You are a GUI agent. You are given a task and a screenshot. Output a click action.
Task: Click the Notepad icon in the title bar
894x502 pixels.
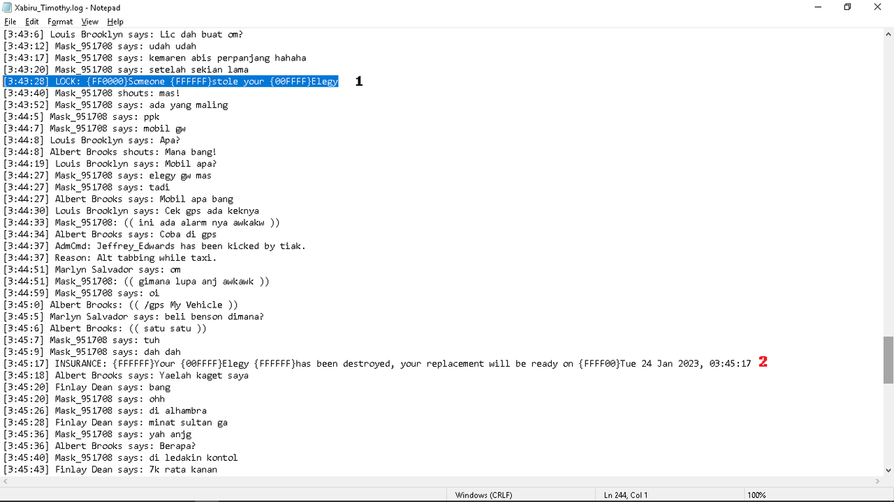7,7
